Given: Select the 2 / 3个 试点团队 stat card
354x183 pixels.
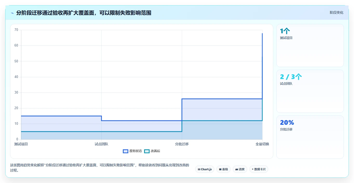Looking at the screenshot, I should [x=310, y=91].
